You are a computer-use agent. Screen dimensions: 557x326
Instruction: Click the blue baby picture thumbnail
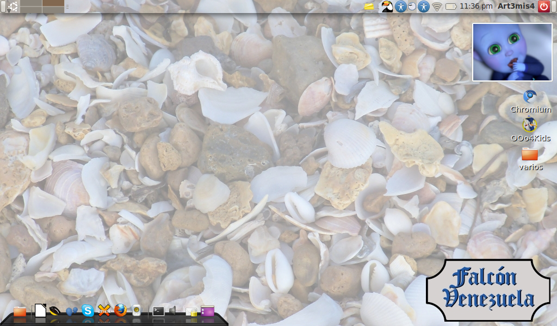(512, 52)
